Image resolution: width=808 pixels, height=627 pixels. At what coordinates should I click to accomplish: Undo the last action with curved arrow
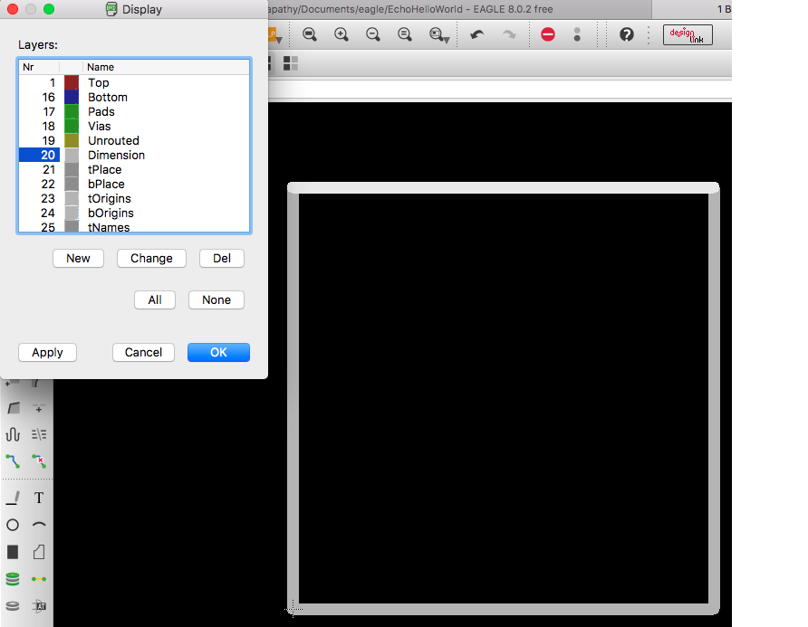[477, 34]
